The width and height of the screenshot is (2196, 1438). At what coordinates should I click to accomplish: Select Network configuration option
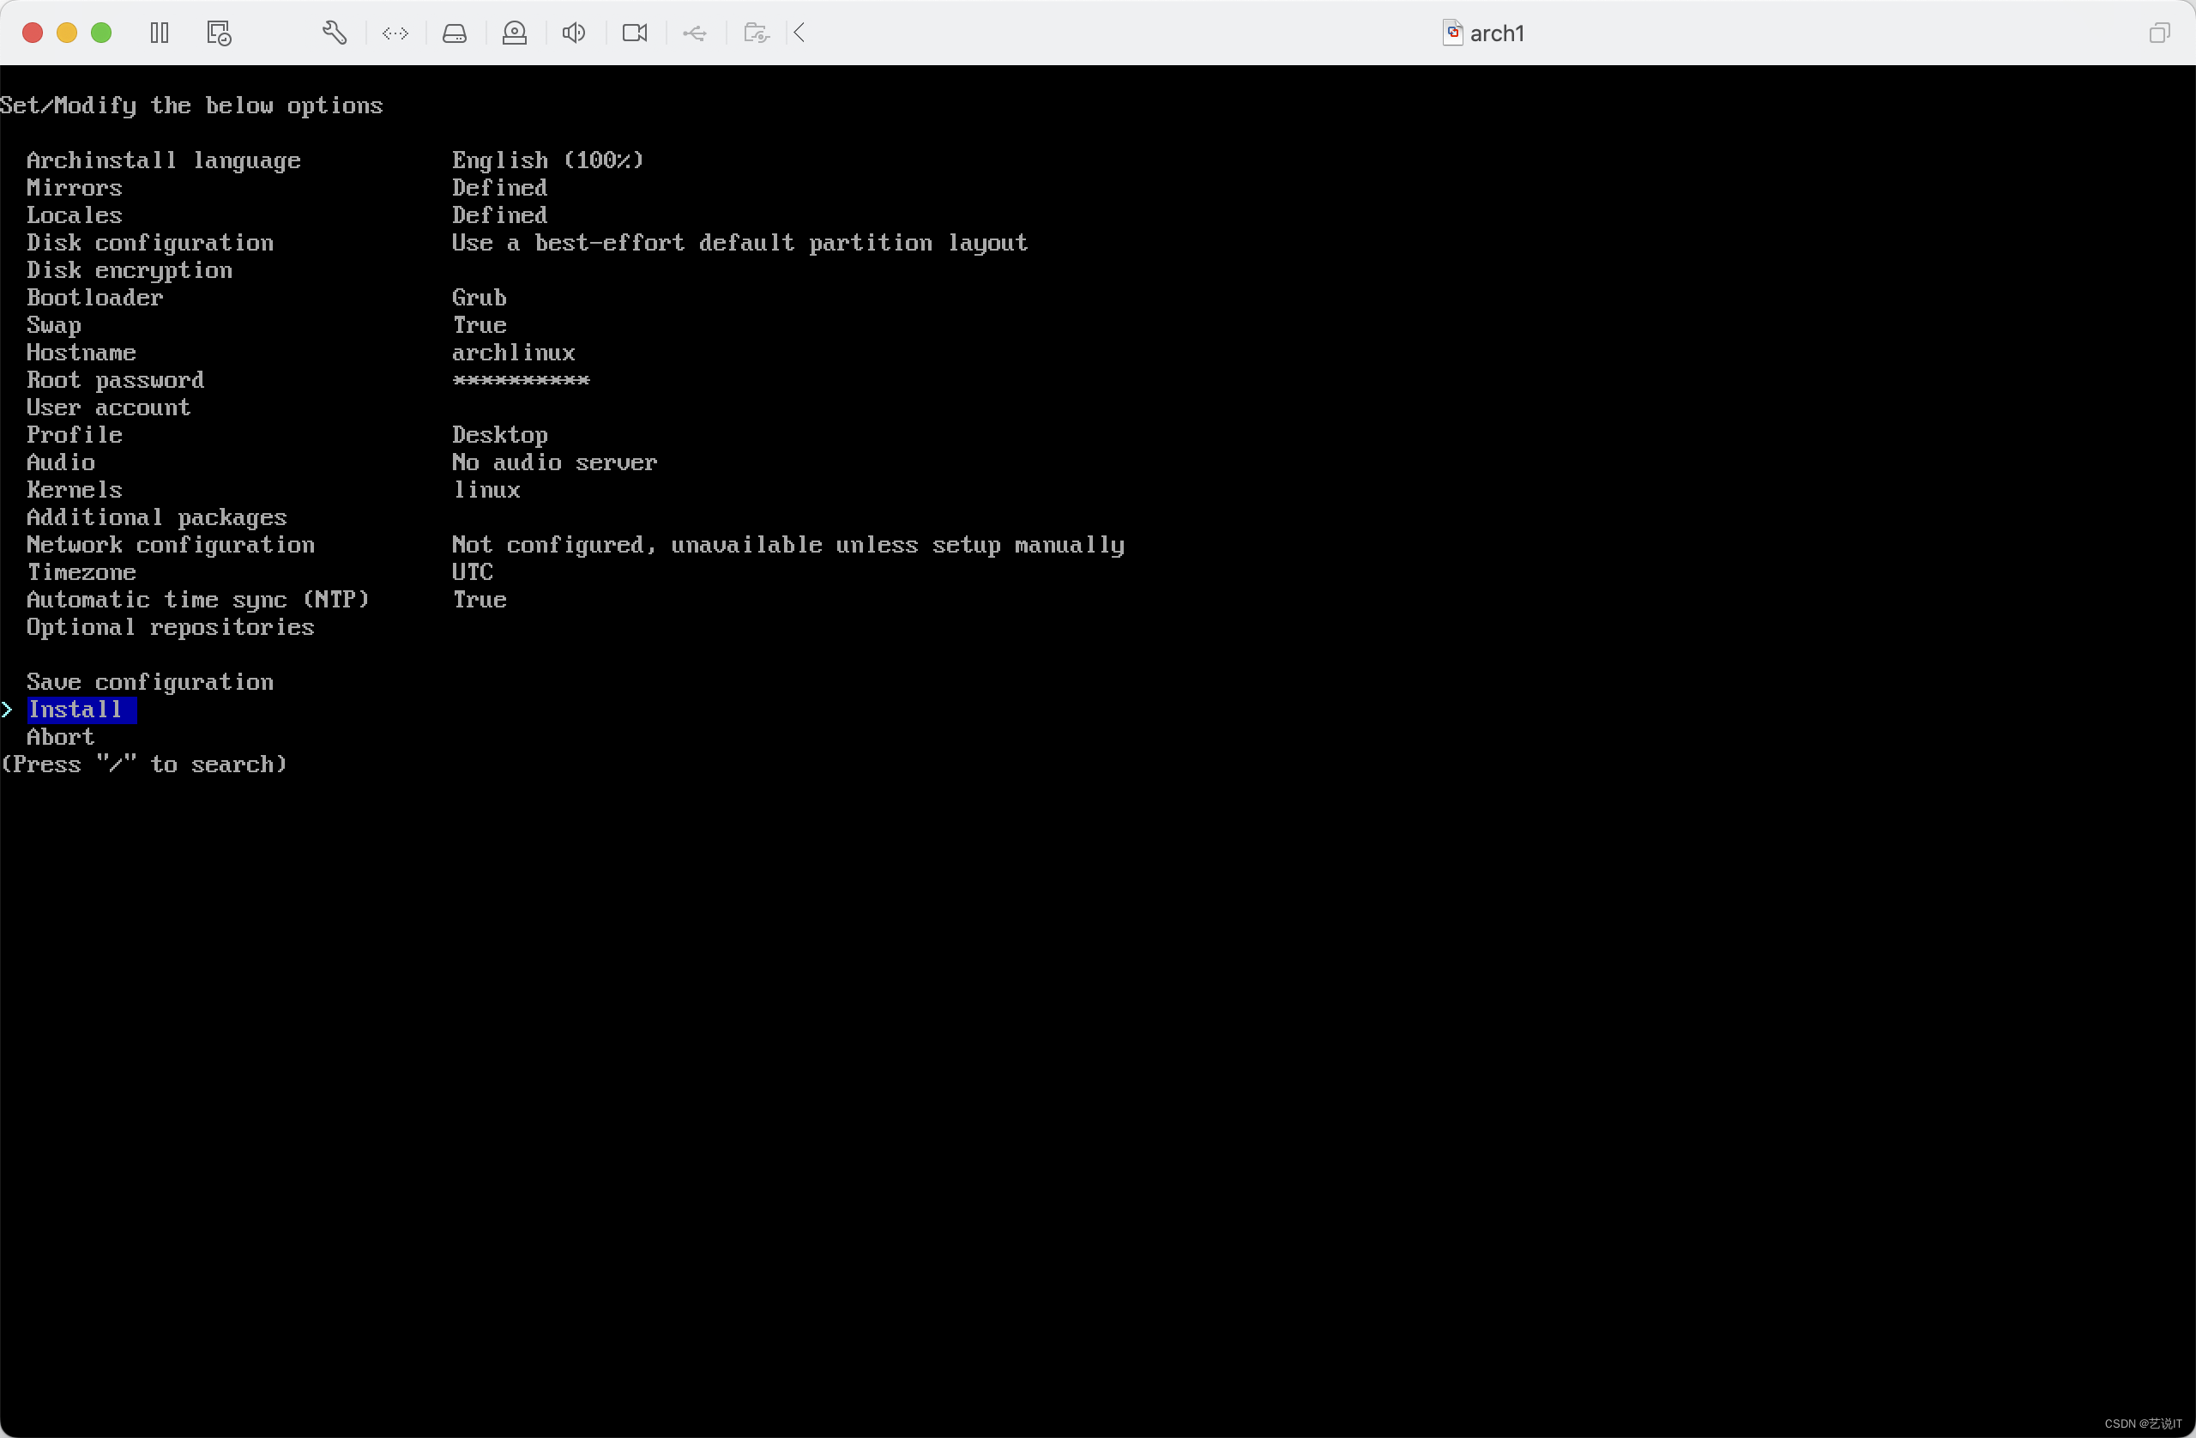point(170,545)
